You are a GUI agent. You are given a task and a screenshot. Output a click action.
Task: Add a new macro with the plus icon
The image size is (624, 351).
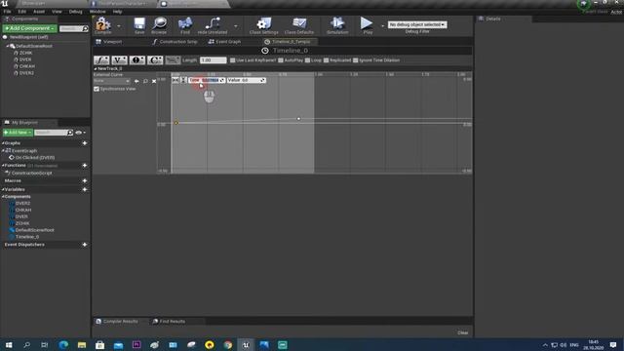click(x=85, y=180)
